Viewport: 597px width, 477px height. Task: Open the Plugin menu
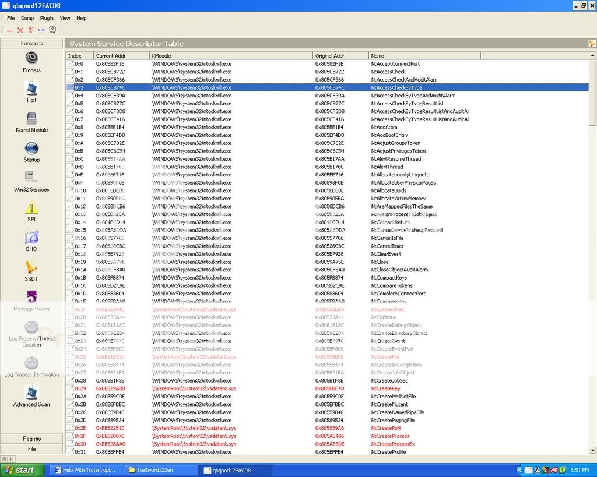pyautogui.click(x=47, y=18)
